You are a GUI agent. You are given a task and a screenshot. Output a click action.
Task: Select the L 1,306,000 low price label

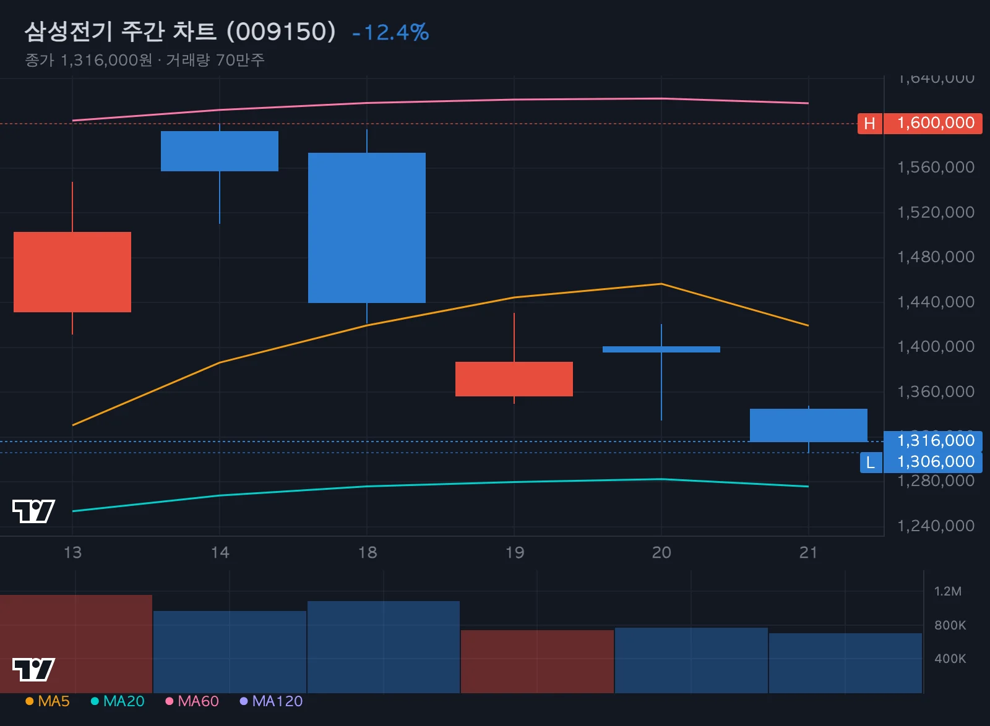click(921, 462)
